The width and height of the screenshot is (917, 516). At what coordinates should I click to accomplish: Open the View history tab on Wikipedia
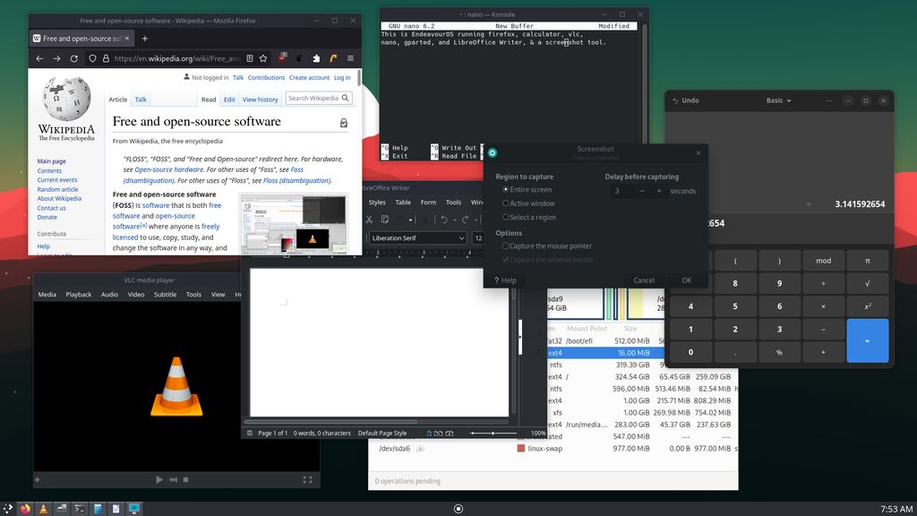coord(261,100)
